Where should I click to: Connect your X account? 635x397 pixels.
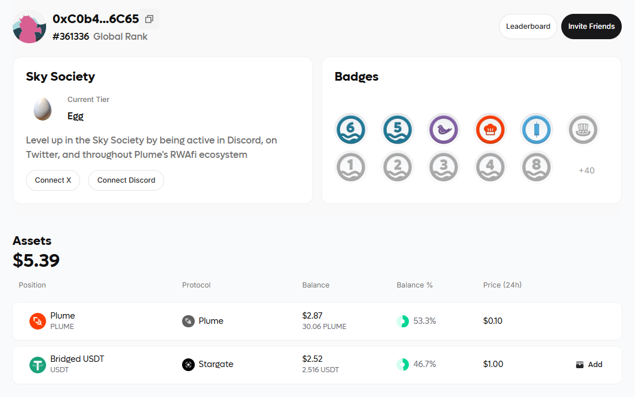(53, 180)
